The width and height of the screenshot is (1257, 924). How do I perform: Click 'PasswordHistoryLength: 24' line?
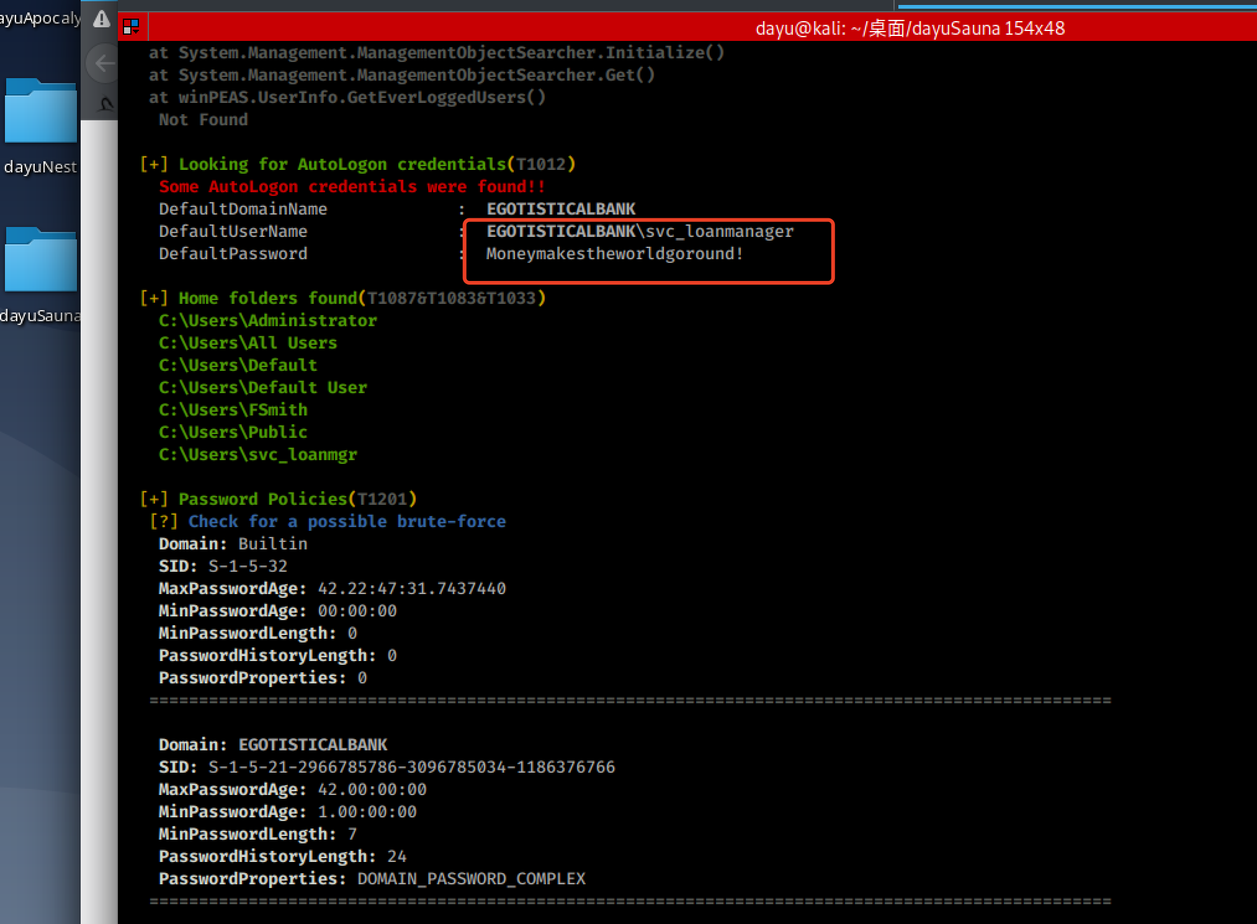pos(282,856)
